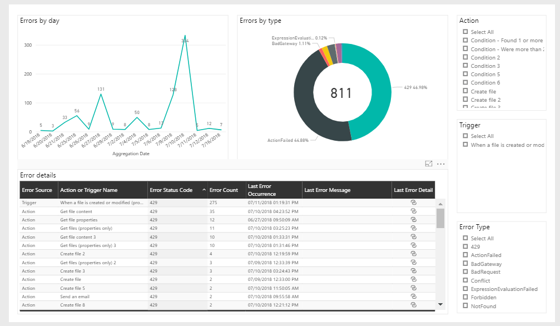Open error detail link for Create file row
The height and width of the screenshot is (326, 560).
pos(414,279)
